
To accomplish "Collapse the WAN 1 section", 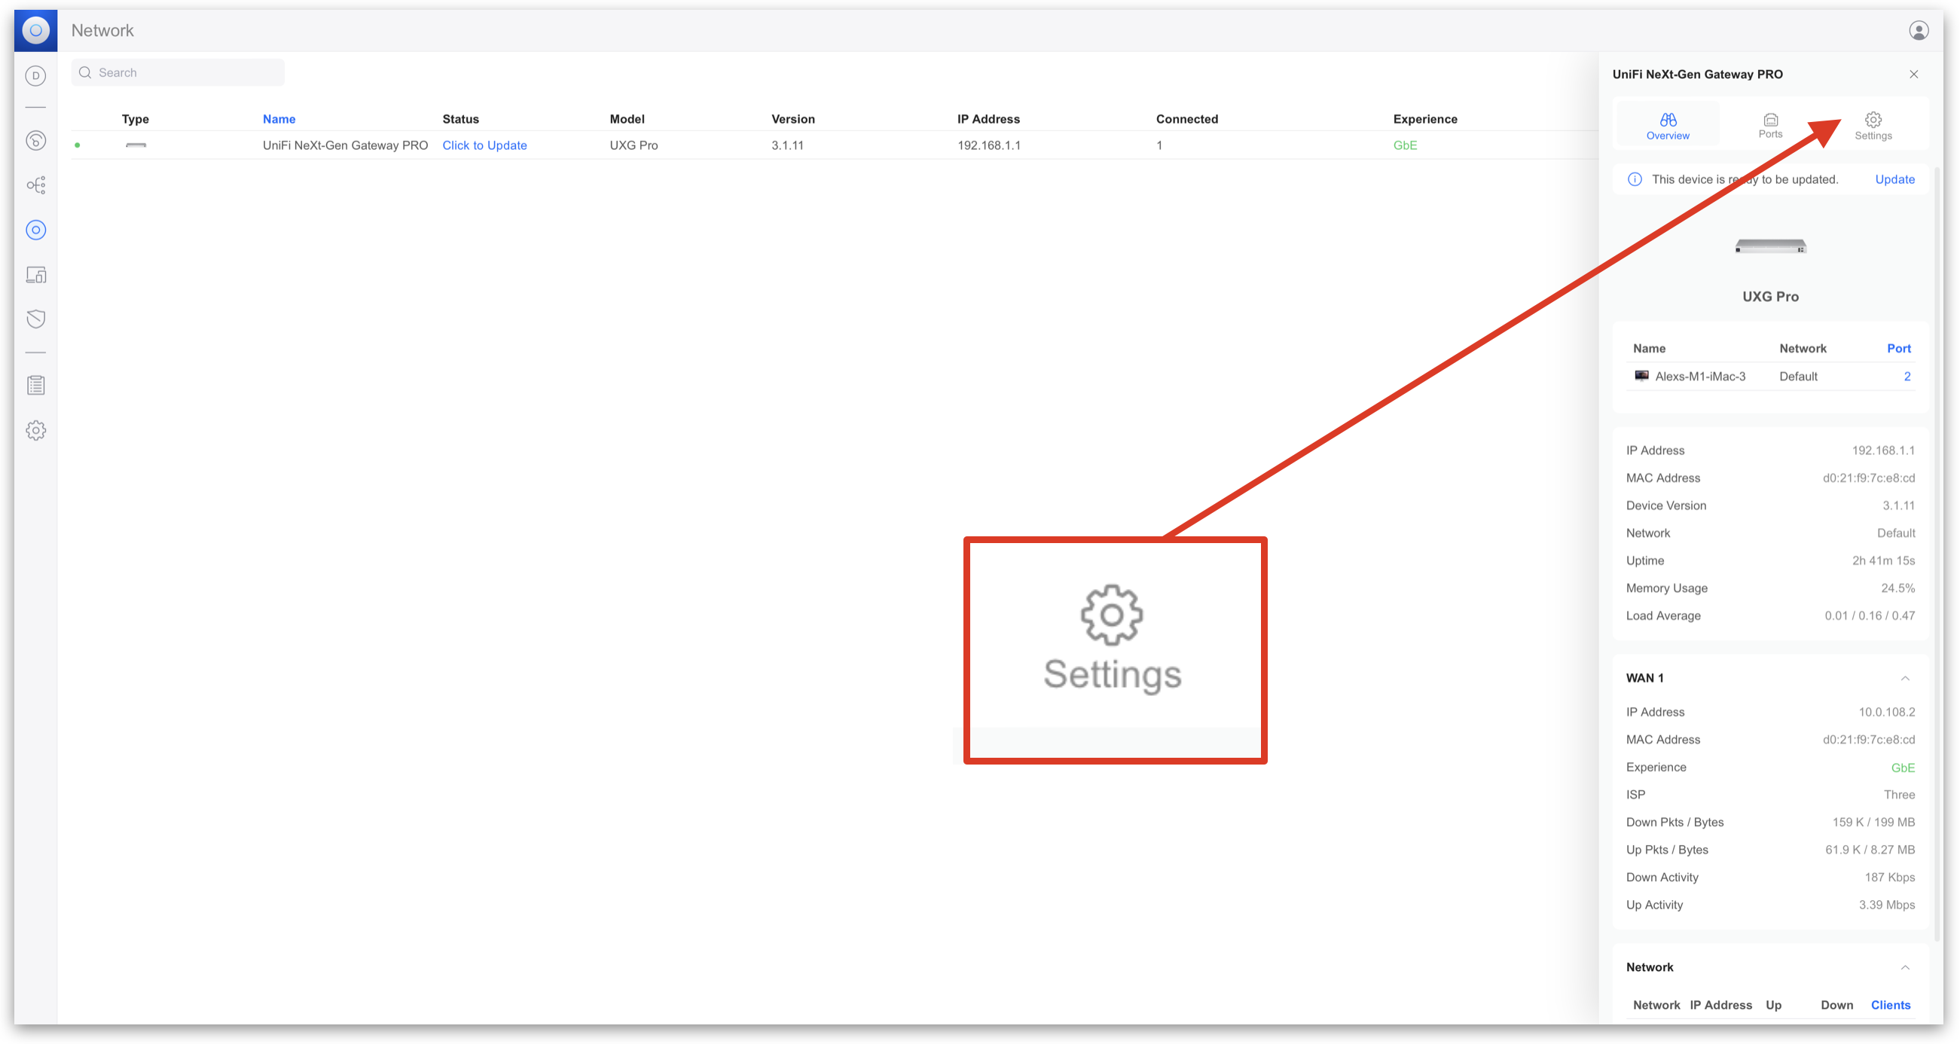I will pyautogui.click(x=1904, y=678).
